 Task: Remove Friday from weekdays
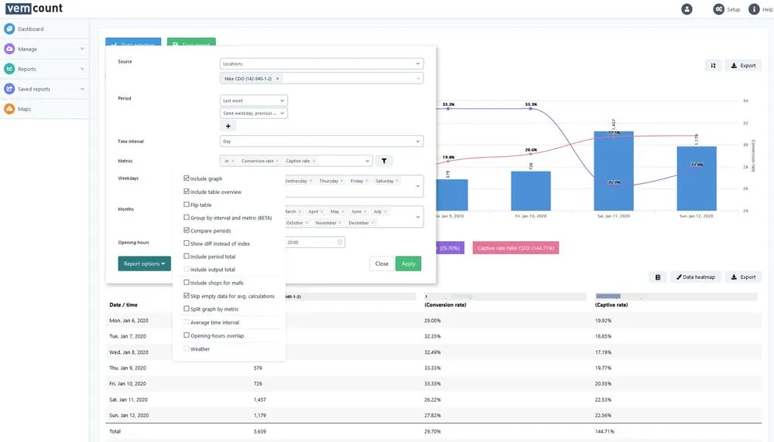pyautogui.click(x=367, y=181)
